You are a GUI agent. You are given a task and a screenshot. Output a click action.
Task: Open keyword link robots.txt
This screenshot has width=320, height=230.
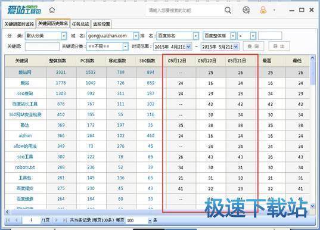pos(25,167)
